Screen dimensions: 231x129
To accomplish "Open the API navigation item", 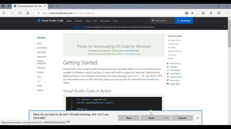I will click(x=95, y=21).
